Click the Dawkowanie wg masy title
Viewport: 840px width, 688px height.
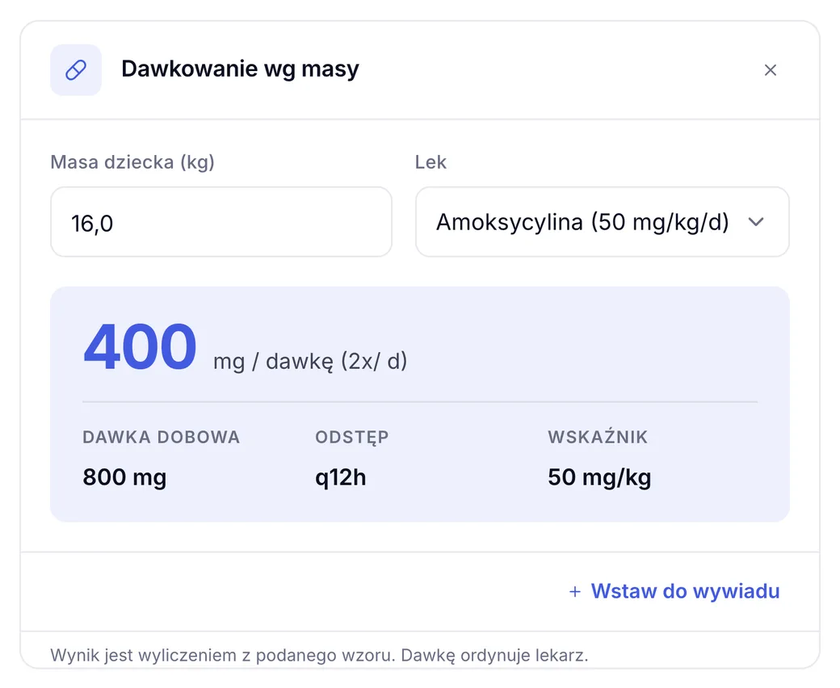pyautogui.click(x=240, y=69)
